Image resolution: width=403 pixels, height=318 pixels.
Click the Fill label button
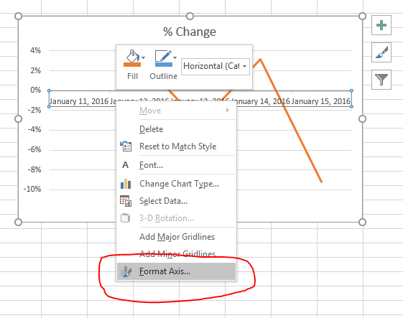pos(132,76)
